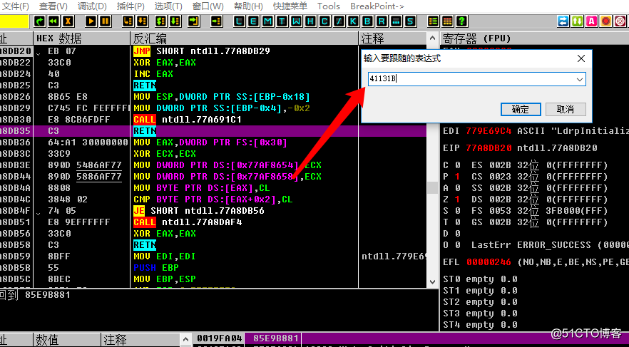Open the 查看(V) menu
This screenshot has height=347, width=629.
[x=53, y=6]
